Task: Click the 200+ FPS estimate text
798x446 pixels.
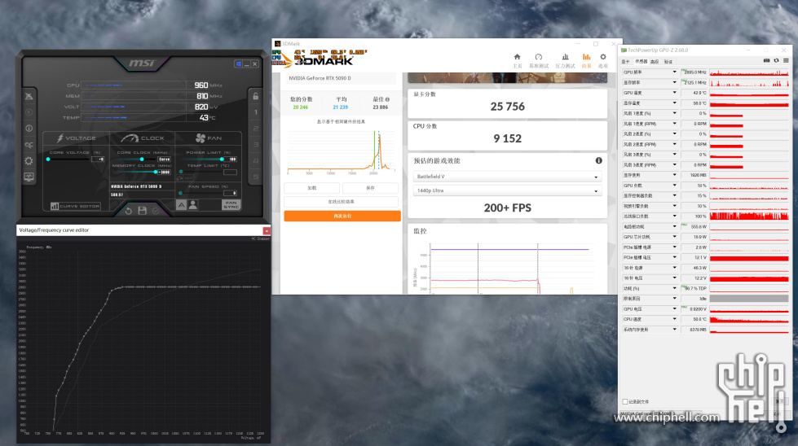Action: click(x=507, y=208)
